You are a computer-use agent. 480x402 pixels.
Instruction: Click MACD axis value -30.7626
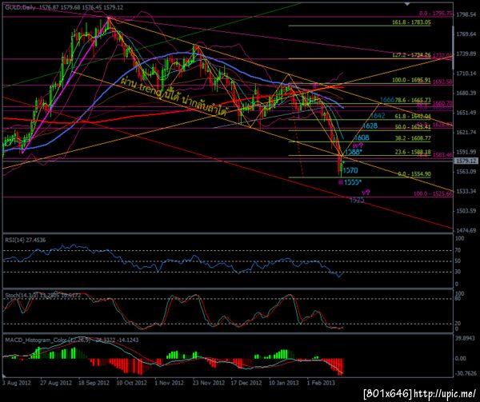click(x=466, y=373)
